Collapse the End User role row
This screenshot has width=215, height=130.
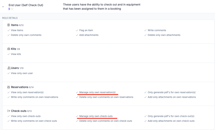pos(3,7)
